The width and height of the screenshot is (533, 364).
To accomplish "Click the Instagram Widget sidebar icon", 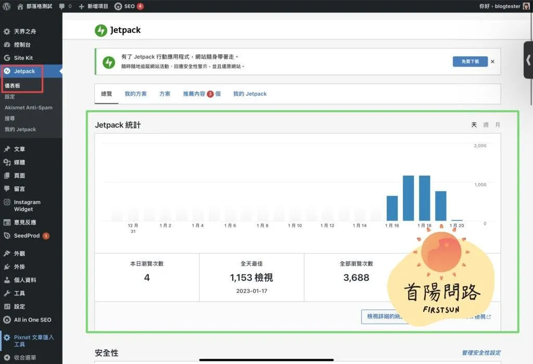I will 7,202.
